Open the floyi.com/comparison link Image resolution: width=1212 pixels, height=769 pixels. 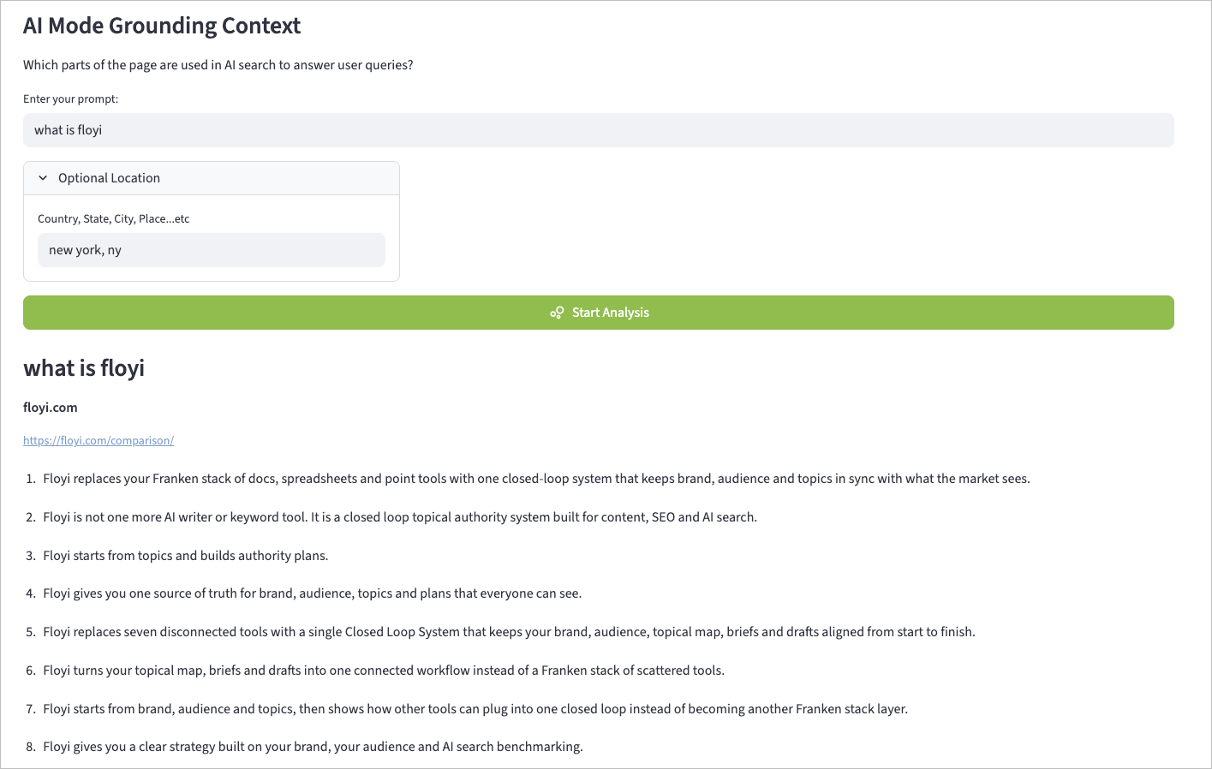point(99,440)
